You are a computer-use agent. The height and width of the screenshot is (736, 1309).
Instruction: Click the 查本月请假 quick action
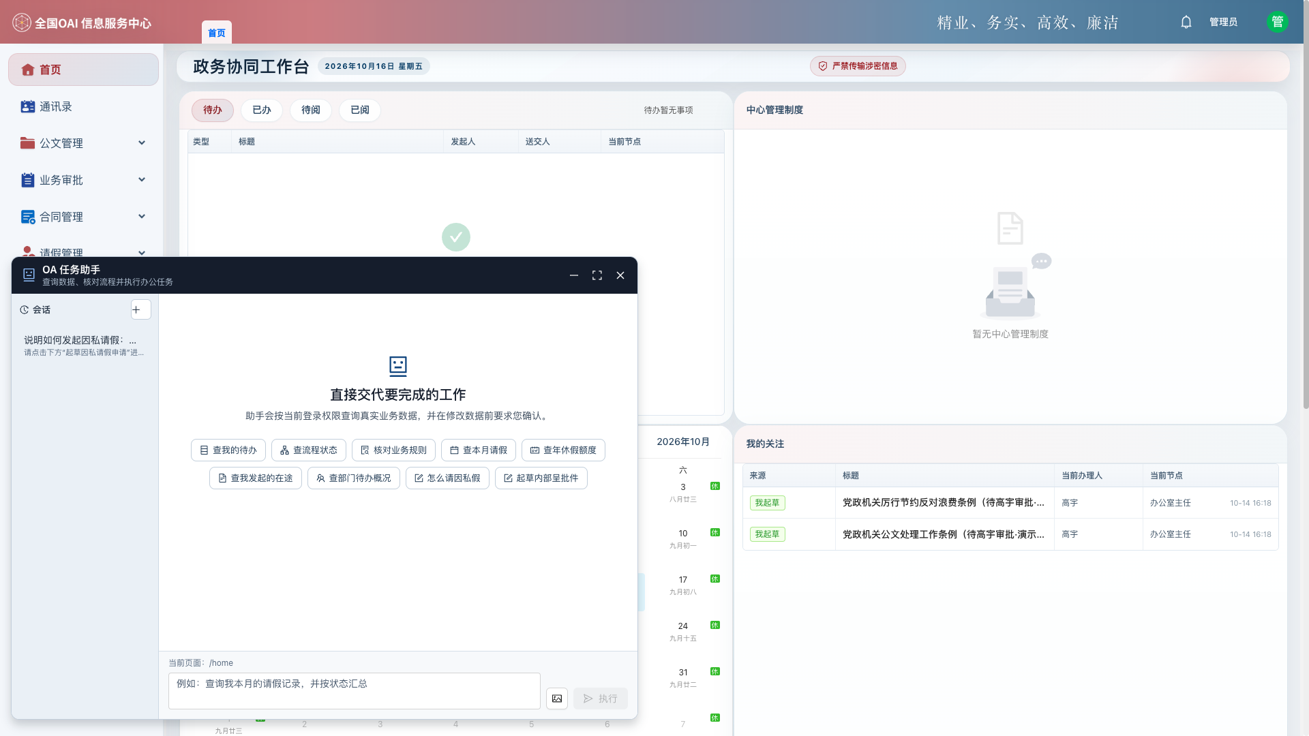(479, 450)
